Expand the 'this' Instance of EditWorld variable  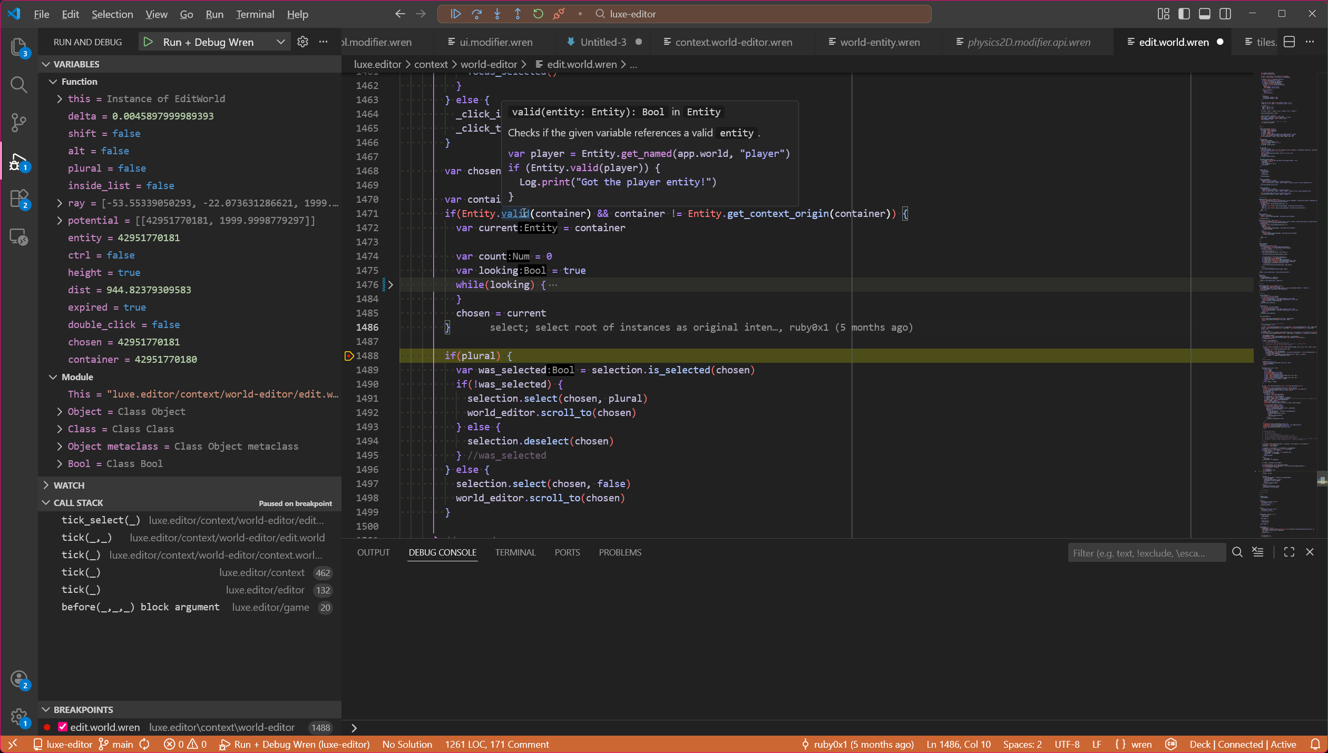(60, 99)
